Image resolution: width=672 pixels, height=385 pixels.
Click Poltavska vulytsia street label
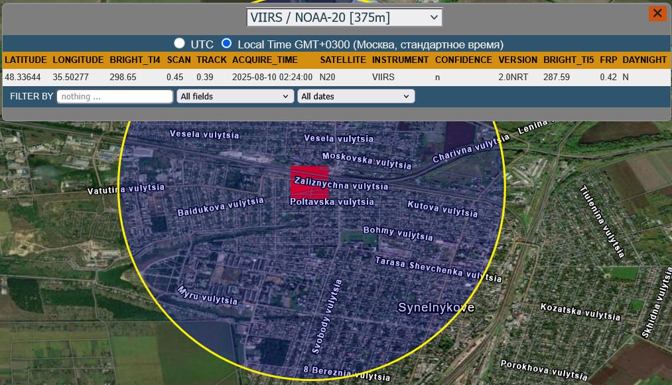332,201
